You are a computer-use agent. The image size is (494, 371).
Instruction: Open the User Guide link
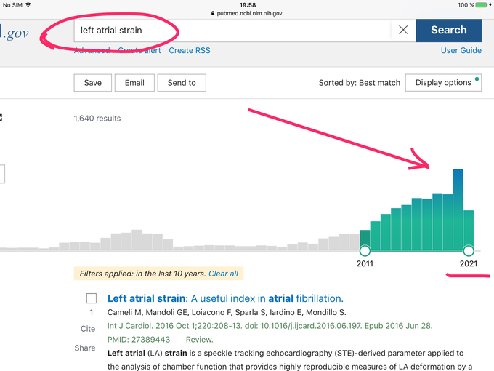click(461, 50)
